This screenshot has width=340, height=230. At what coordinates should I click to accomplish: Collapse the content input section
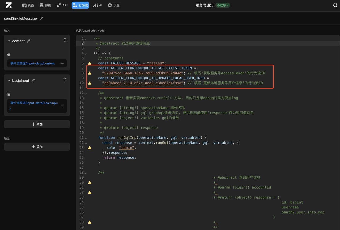click(9, 41)
